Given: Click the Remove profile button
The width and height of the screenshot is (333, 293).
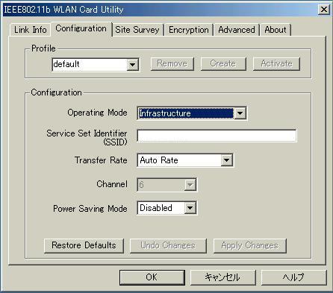Looking at the screenshot, I should (172, 64).
